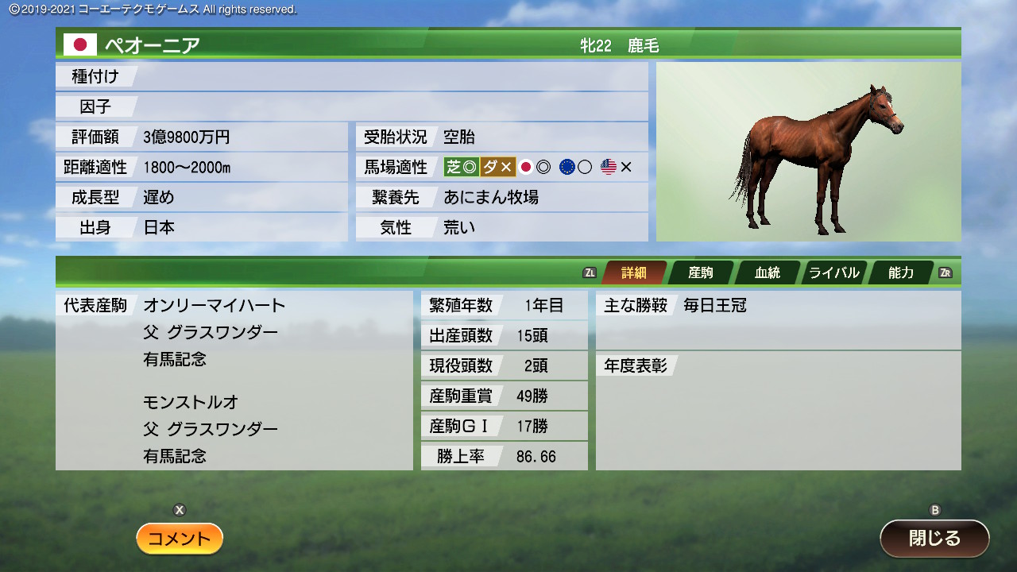Click the 繋養先 label

pos(396,197)
